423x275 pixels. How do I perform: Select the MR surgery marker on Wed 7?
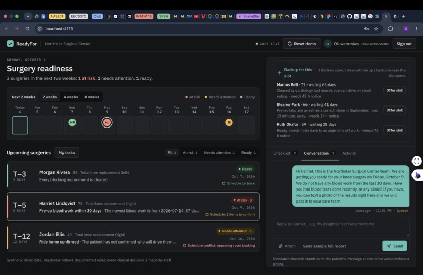click(72, 122)
